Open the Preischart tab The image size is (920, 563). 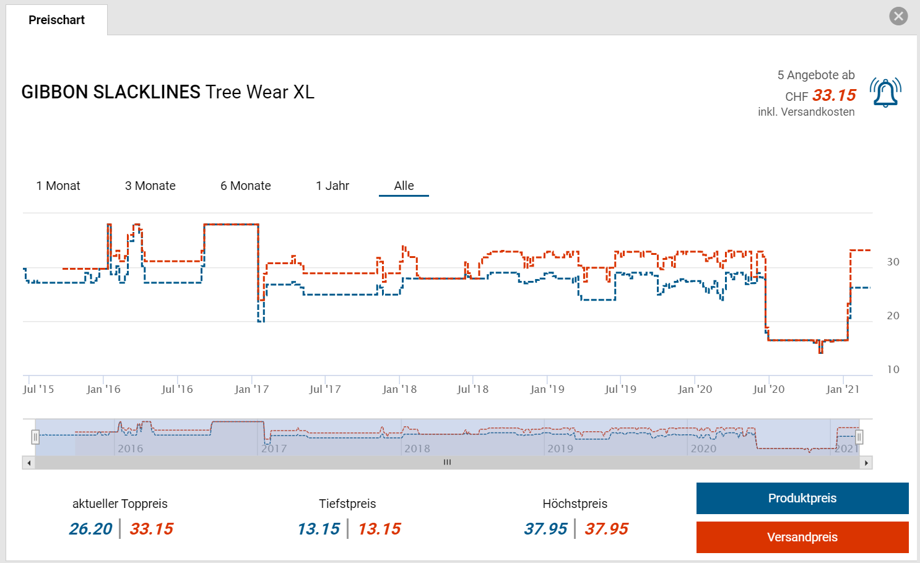(x=56, y=20)
